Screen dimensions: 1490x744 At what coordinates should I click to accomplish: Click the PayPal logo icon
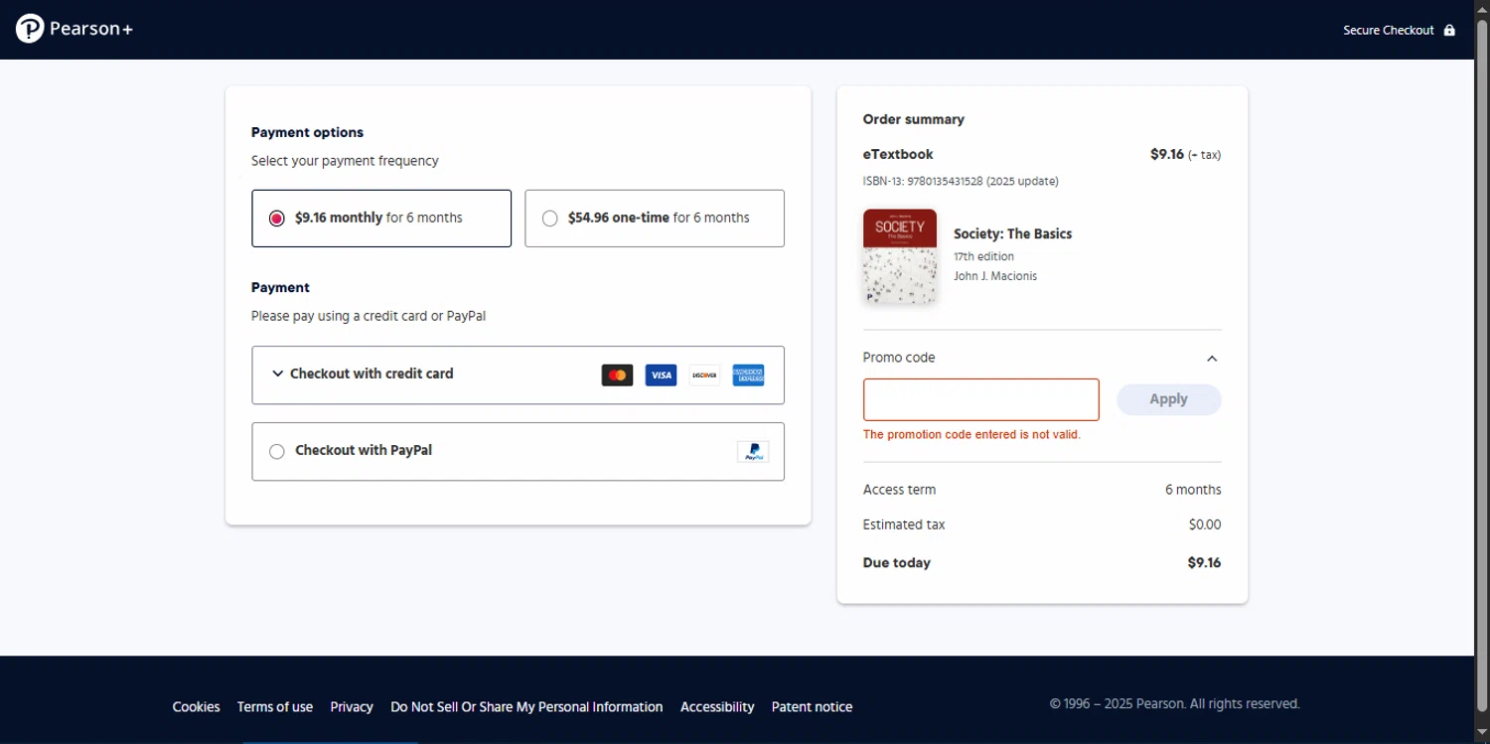pos(753,452)
